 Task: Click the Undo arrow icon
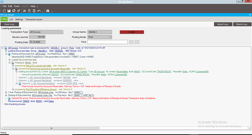tap(39, 11)
